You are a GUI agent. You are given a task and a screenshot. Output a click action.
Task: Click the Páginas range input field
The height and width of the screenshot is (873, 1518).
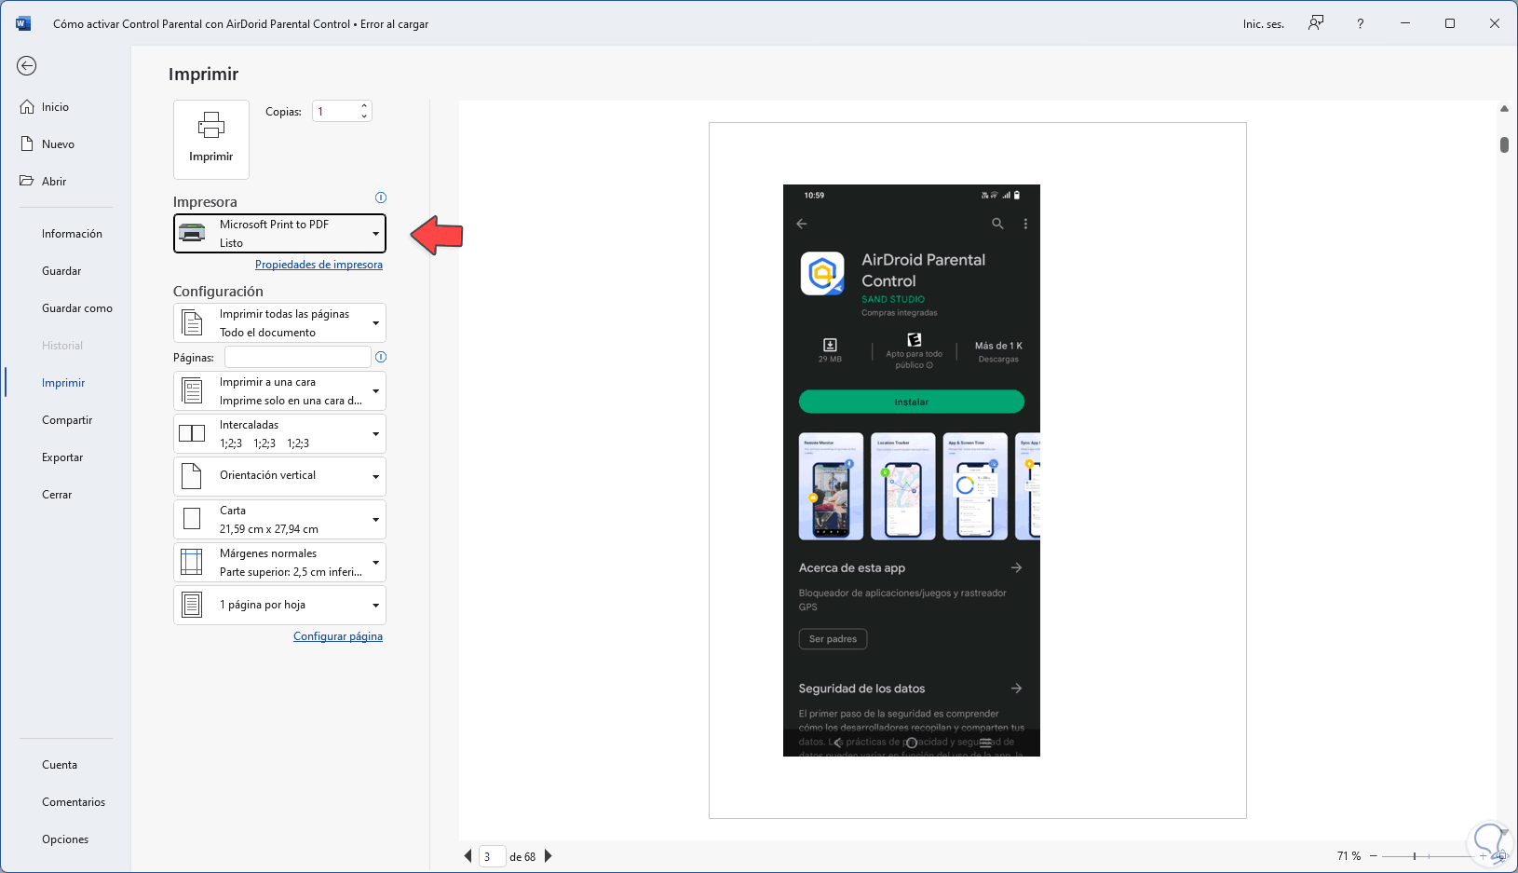click(298, 357)
